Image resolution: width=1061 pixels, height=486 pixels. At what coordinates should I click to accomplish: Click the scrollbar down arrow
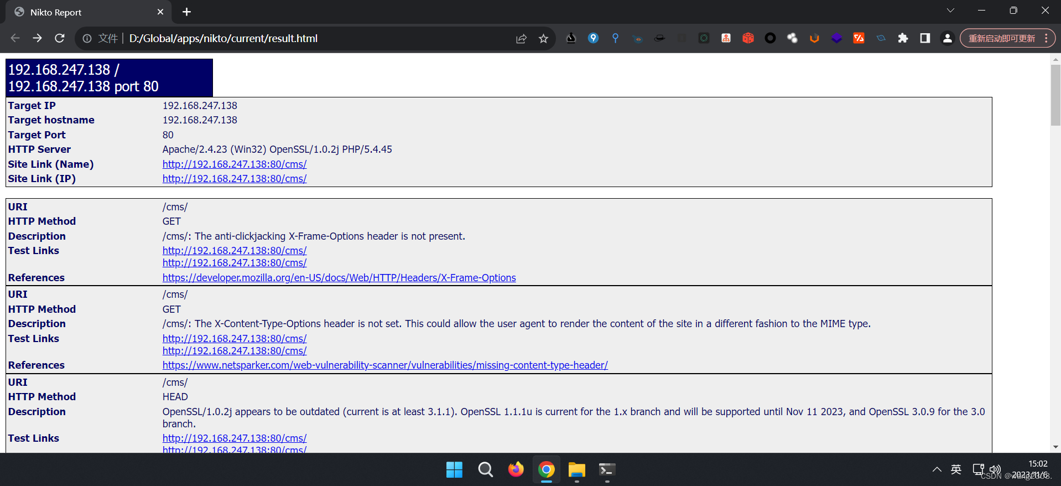point(1055,447)
